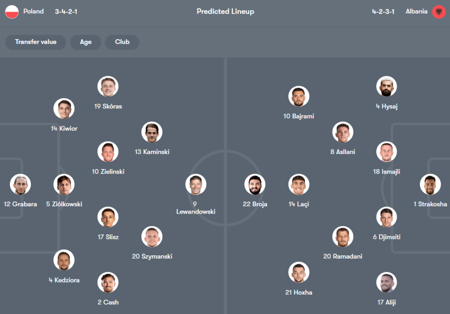
Task: Click Zielinski's player avatar
Action: tap(108, 152)
